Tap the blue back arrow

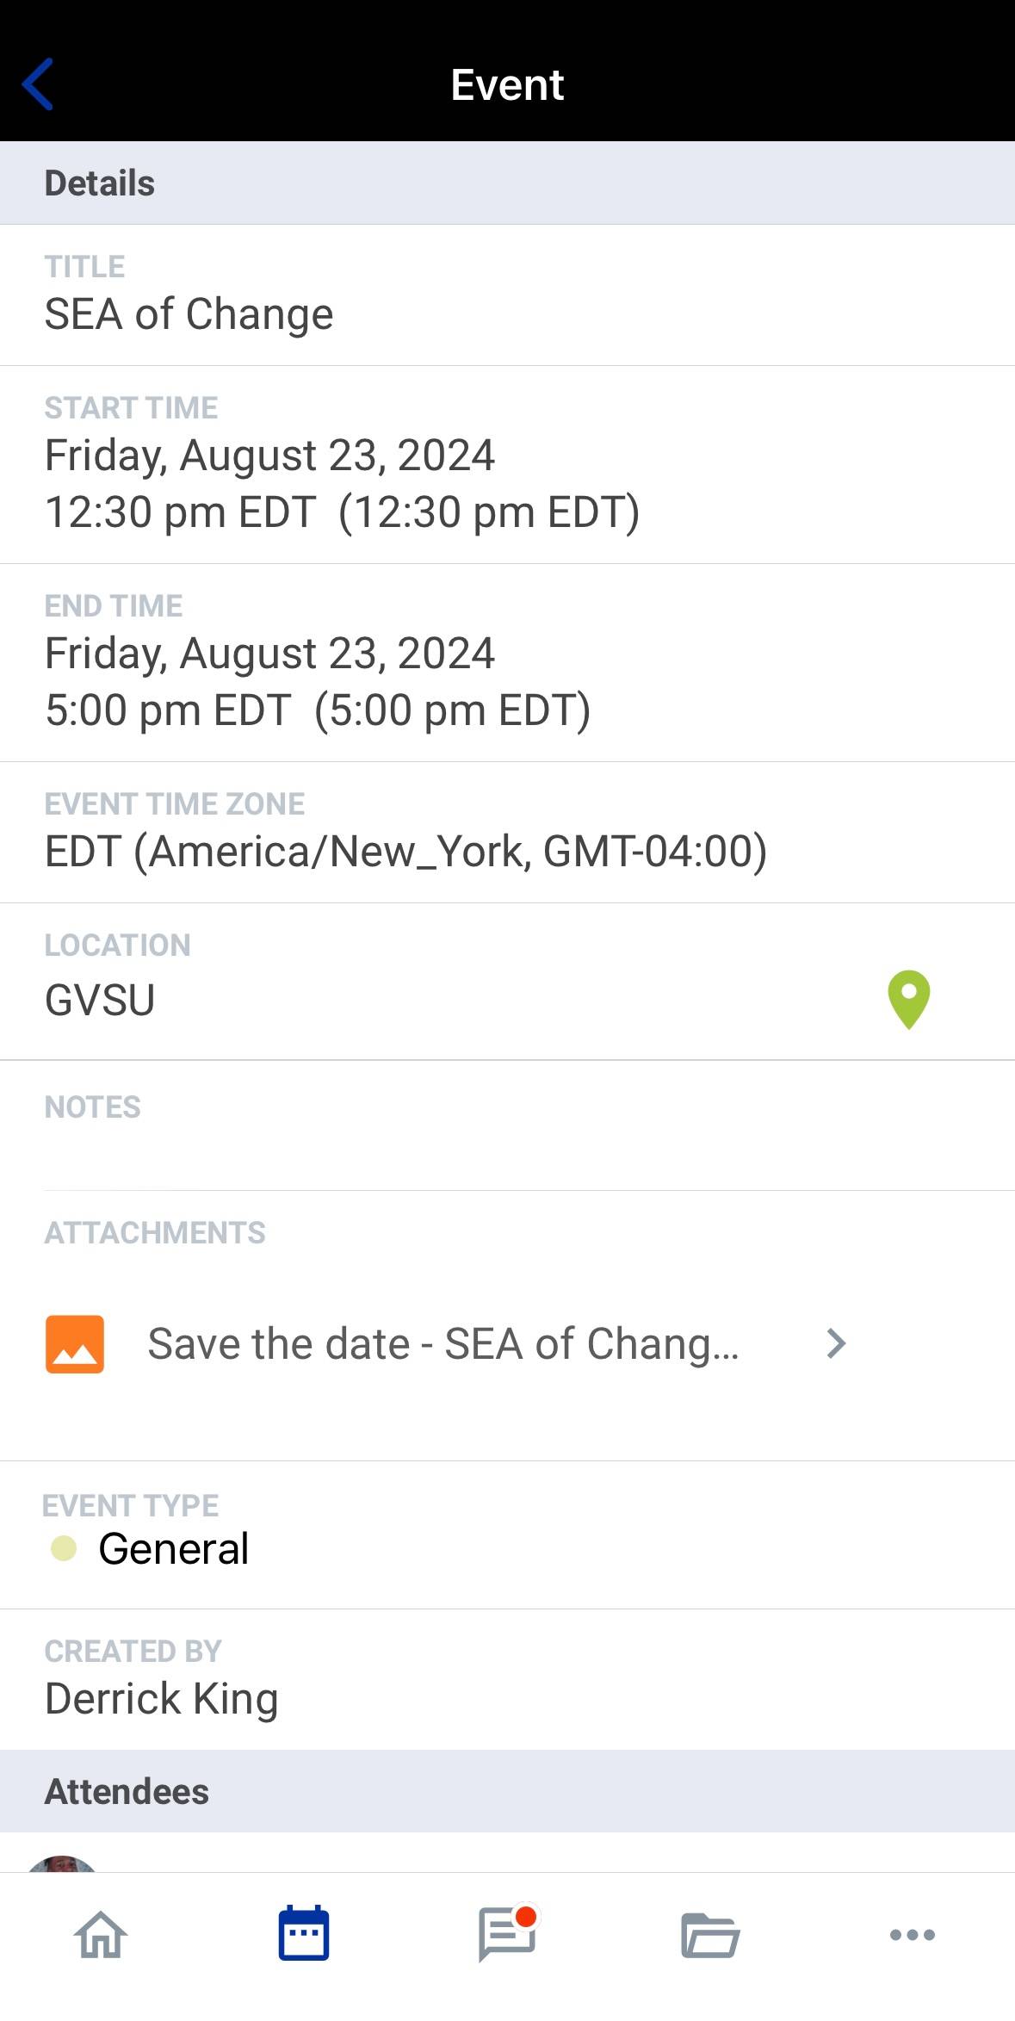point(38,84)
